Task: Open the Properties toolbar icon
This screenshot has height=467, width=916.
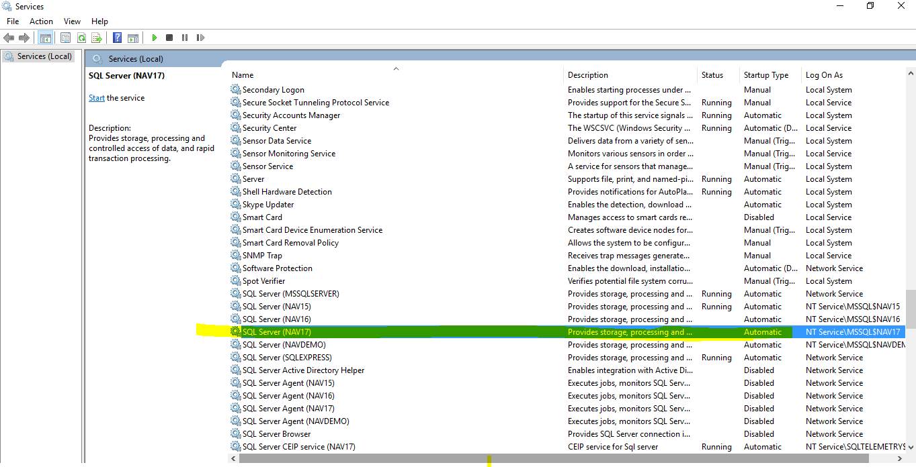Action: click(x=66, y=38)
